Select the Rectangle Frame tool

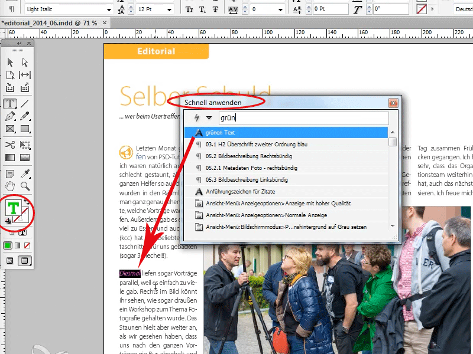tap(10, 129)
